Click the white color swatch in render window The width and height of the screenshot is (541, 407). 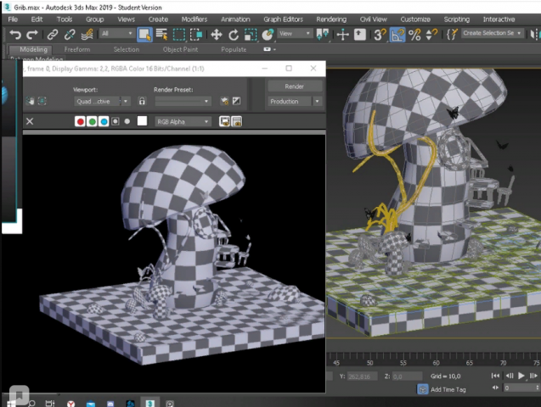click(142, 121)
